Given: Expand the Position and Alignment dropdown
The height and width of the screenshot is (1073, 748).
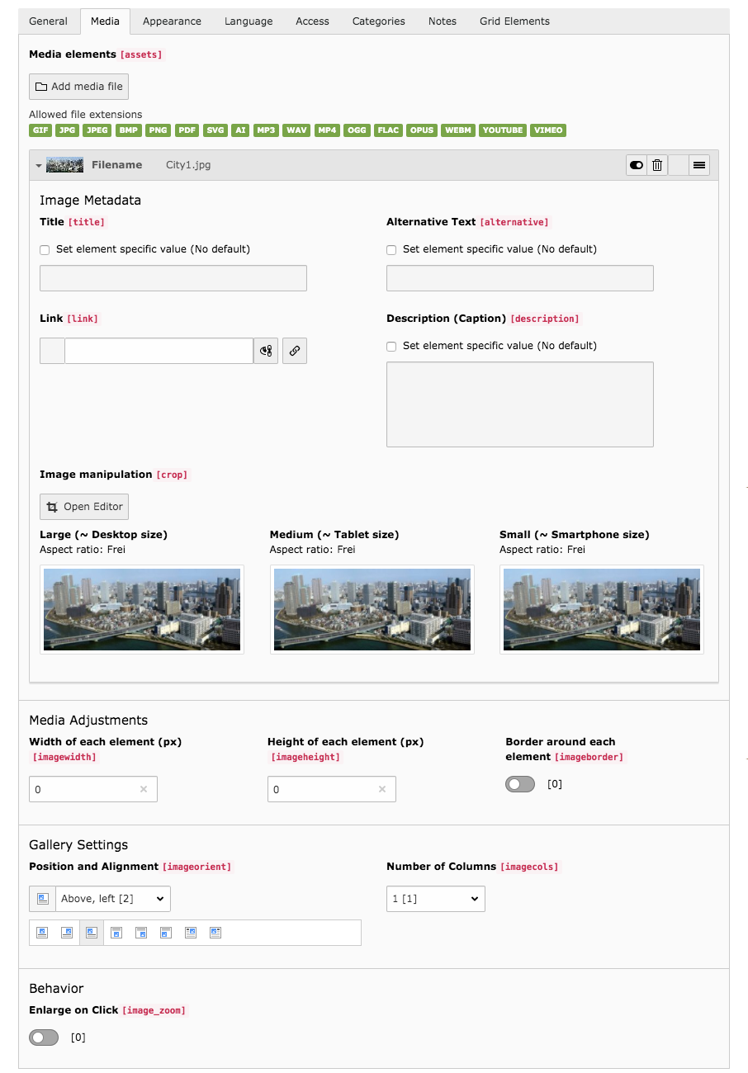Looking at the screenshot, I should [x=112, y=899].
